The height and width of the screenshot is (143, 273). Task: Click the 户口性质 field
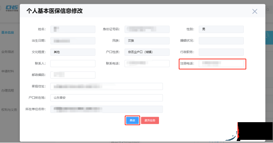pyautogui.click(x=147, y=52)
